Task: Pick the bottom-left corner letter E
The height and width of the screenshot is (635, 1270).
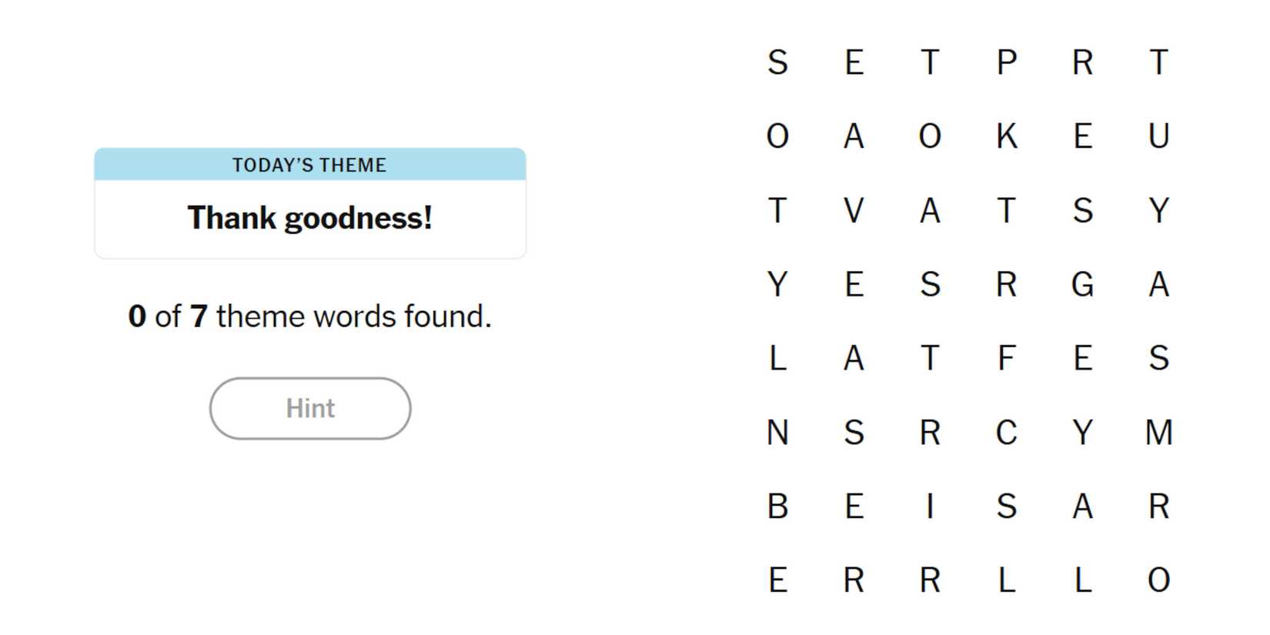Action: (777, 580)
